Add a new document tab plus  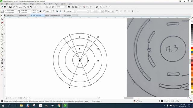pyautogui.click(x=77, y=15)
